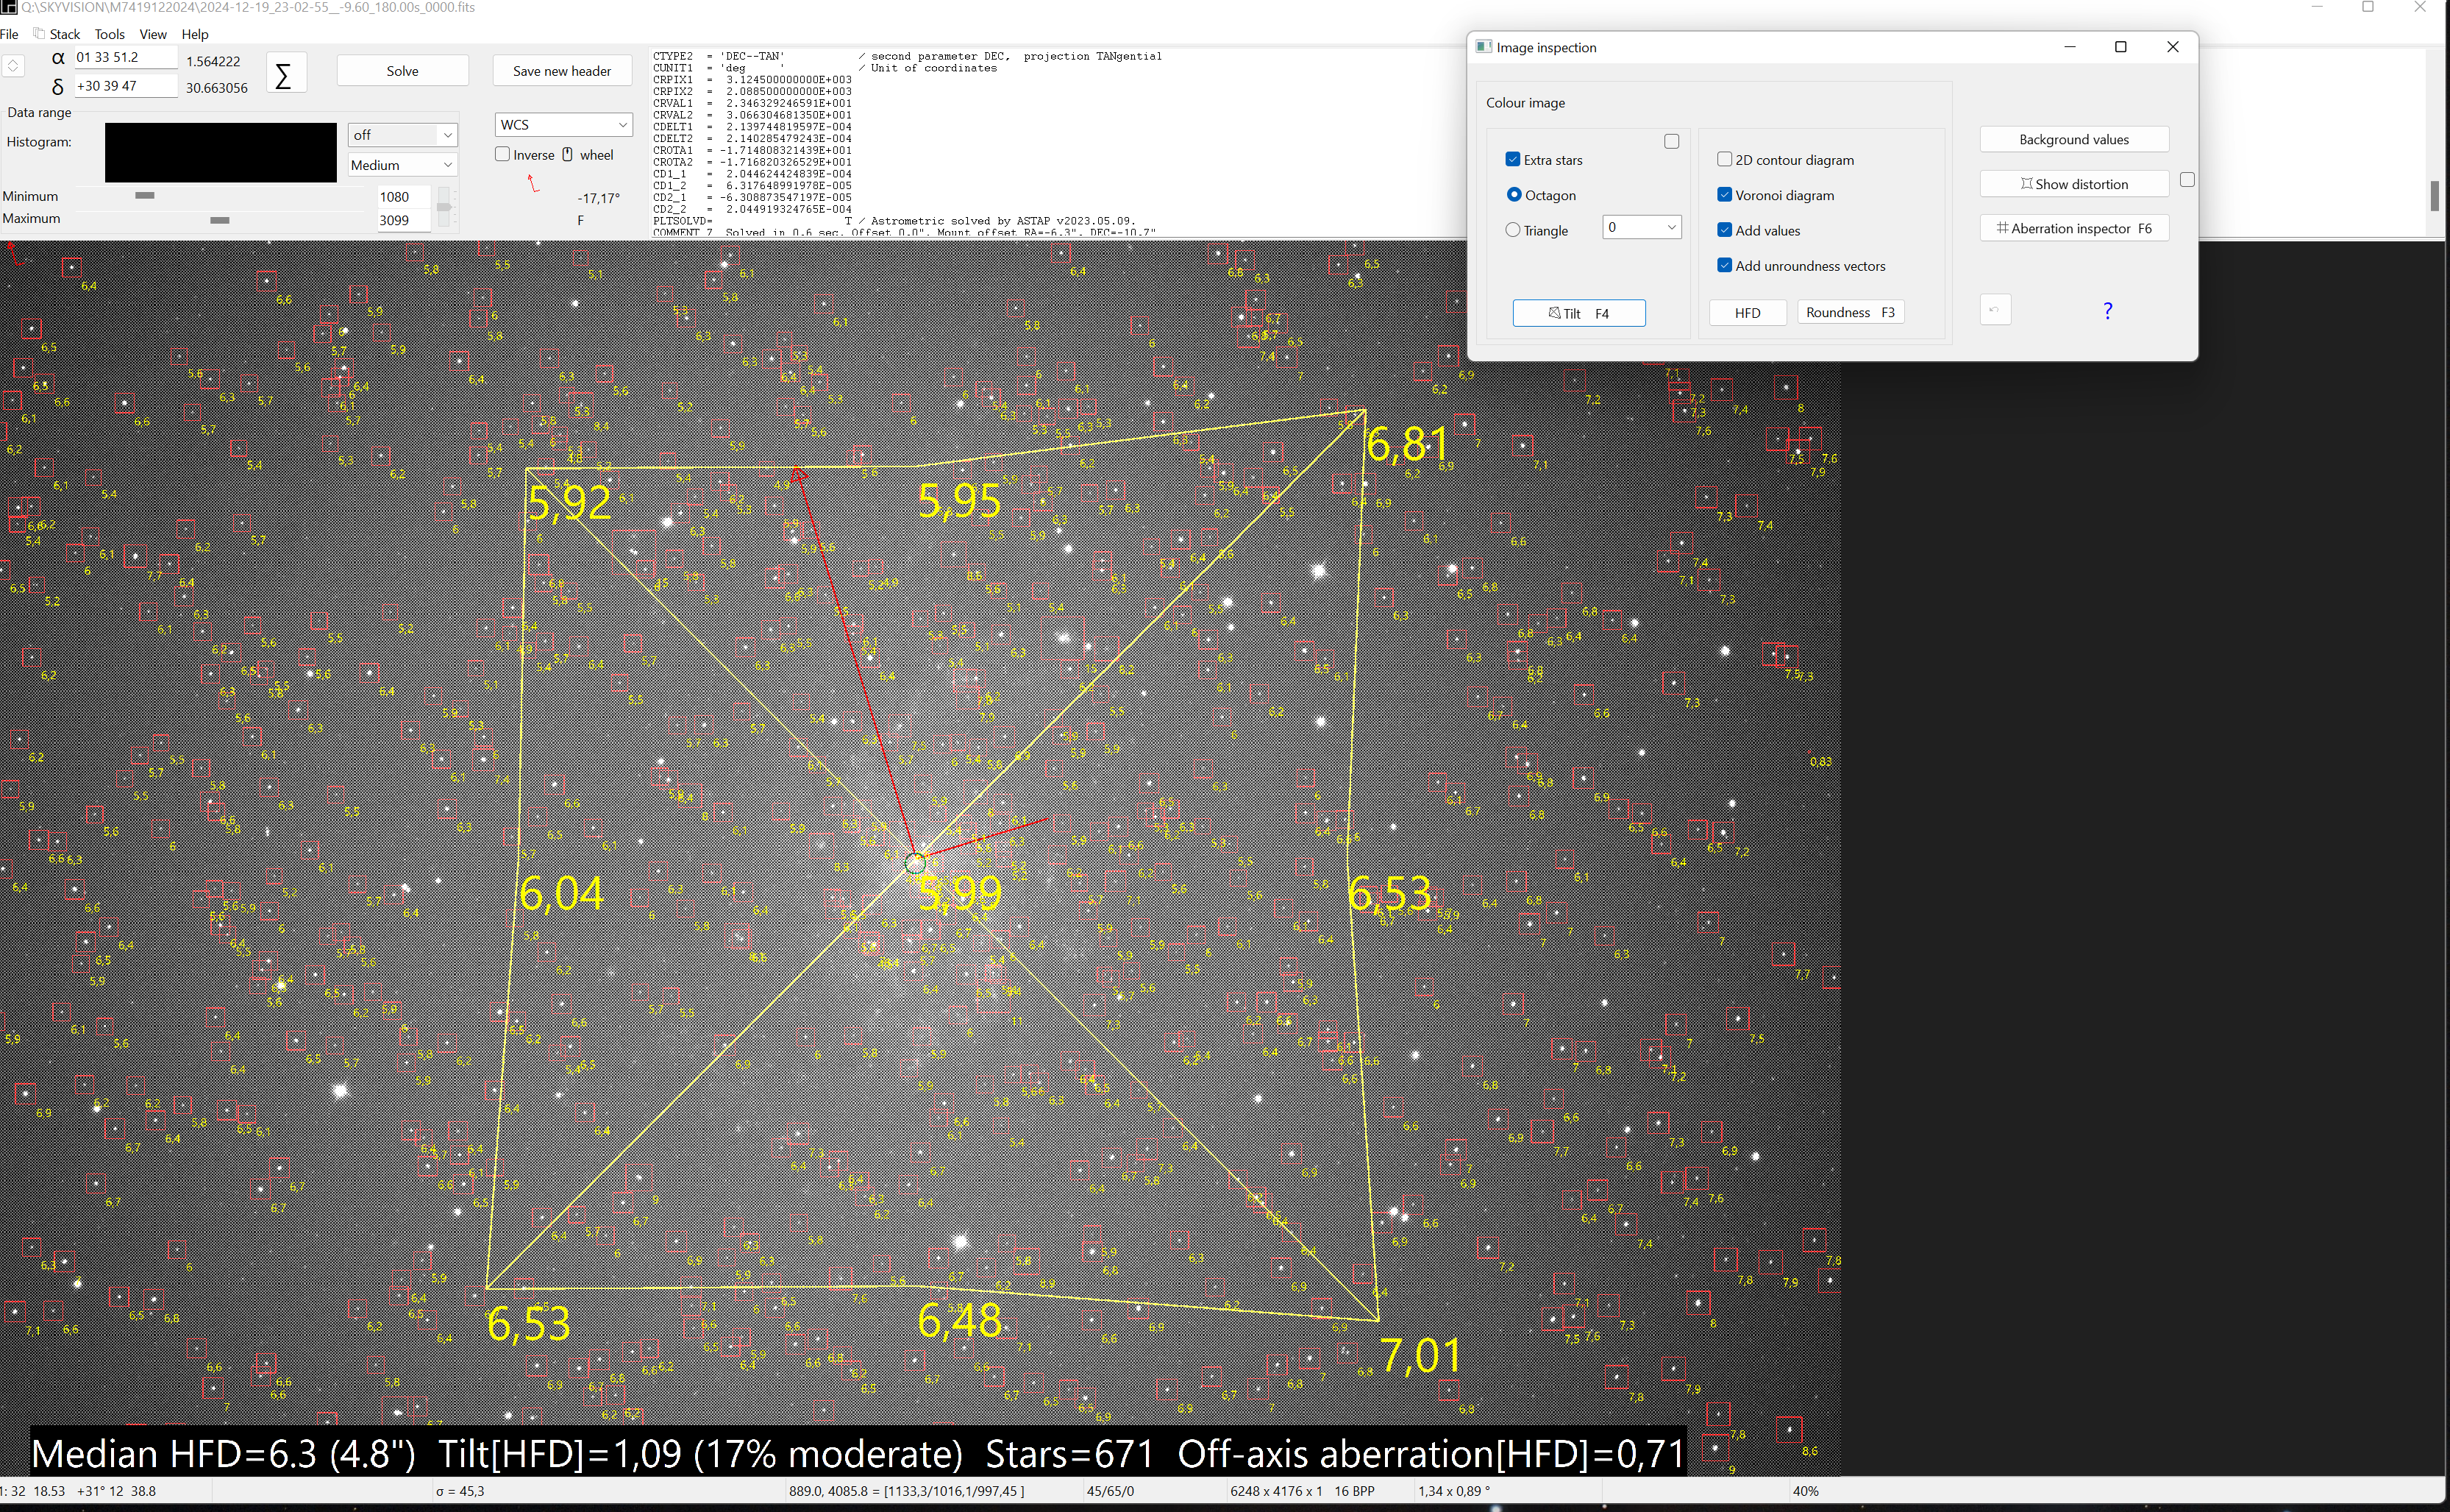Open the WCS dropdown

[x=563, y=125]
